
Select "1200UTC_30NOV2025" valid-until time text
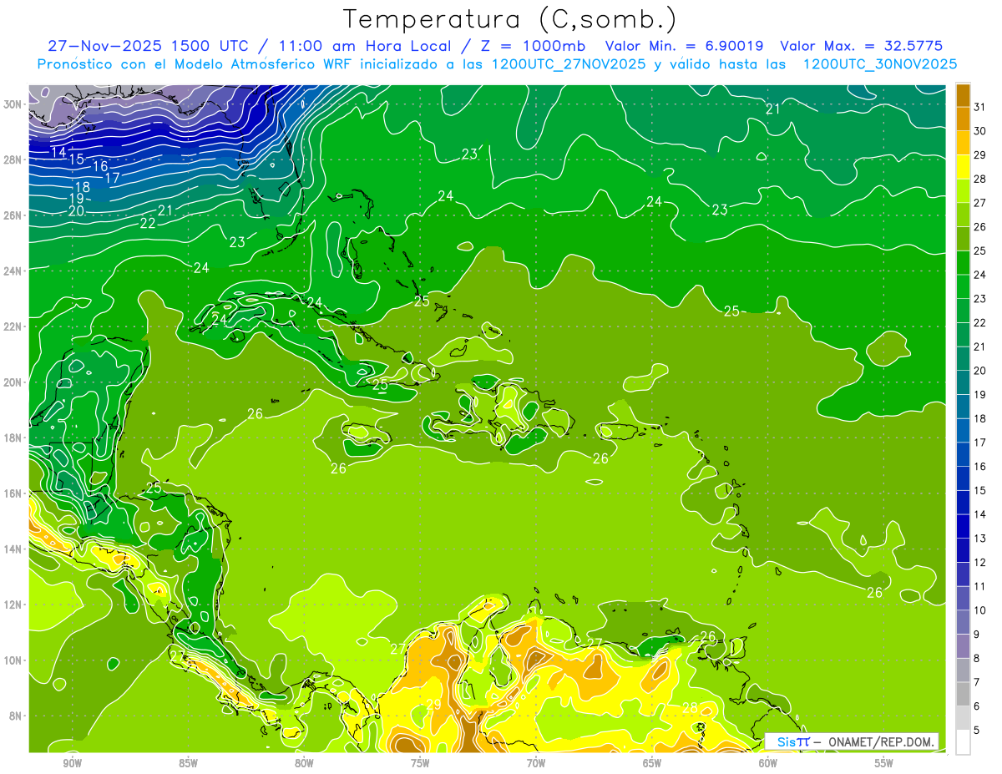(x=880, y=64)
